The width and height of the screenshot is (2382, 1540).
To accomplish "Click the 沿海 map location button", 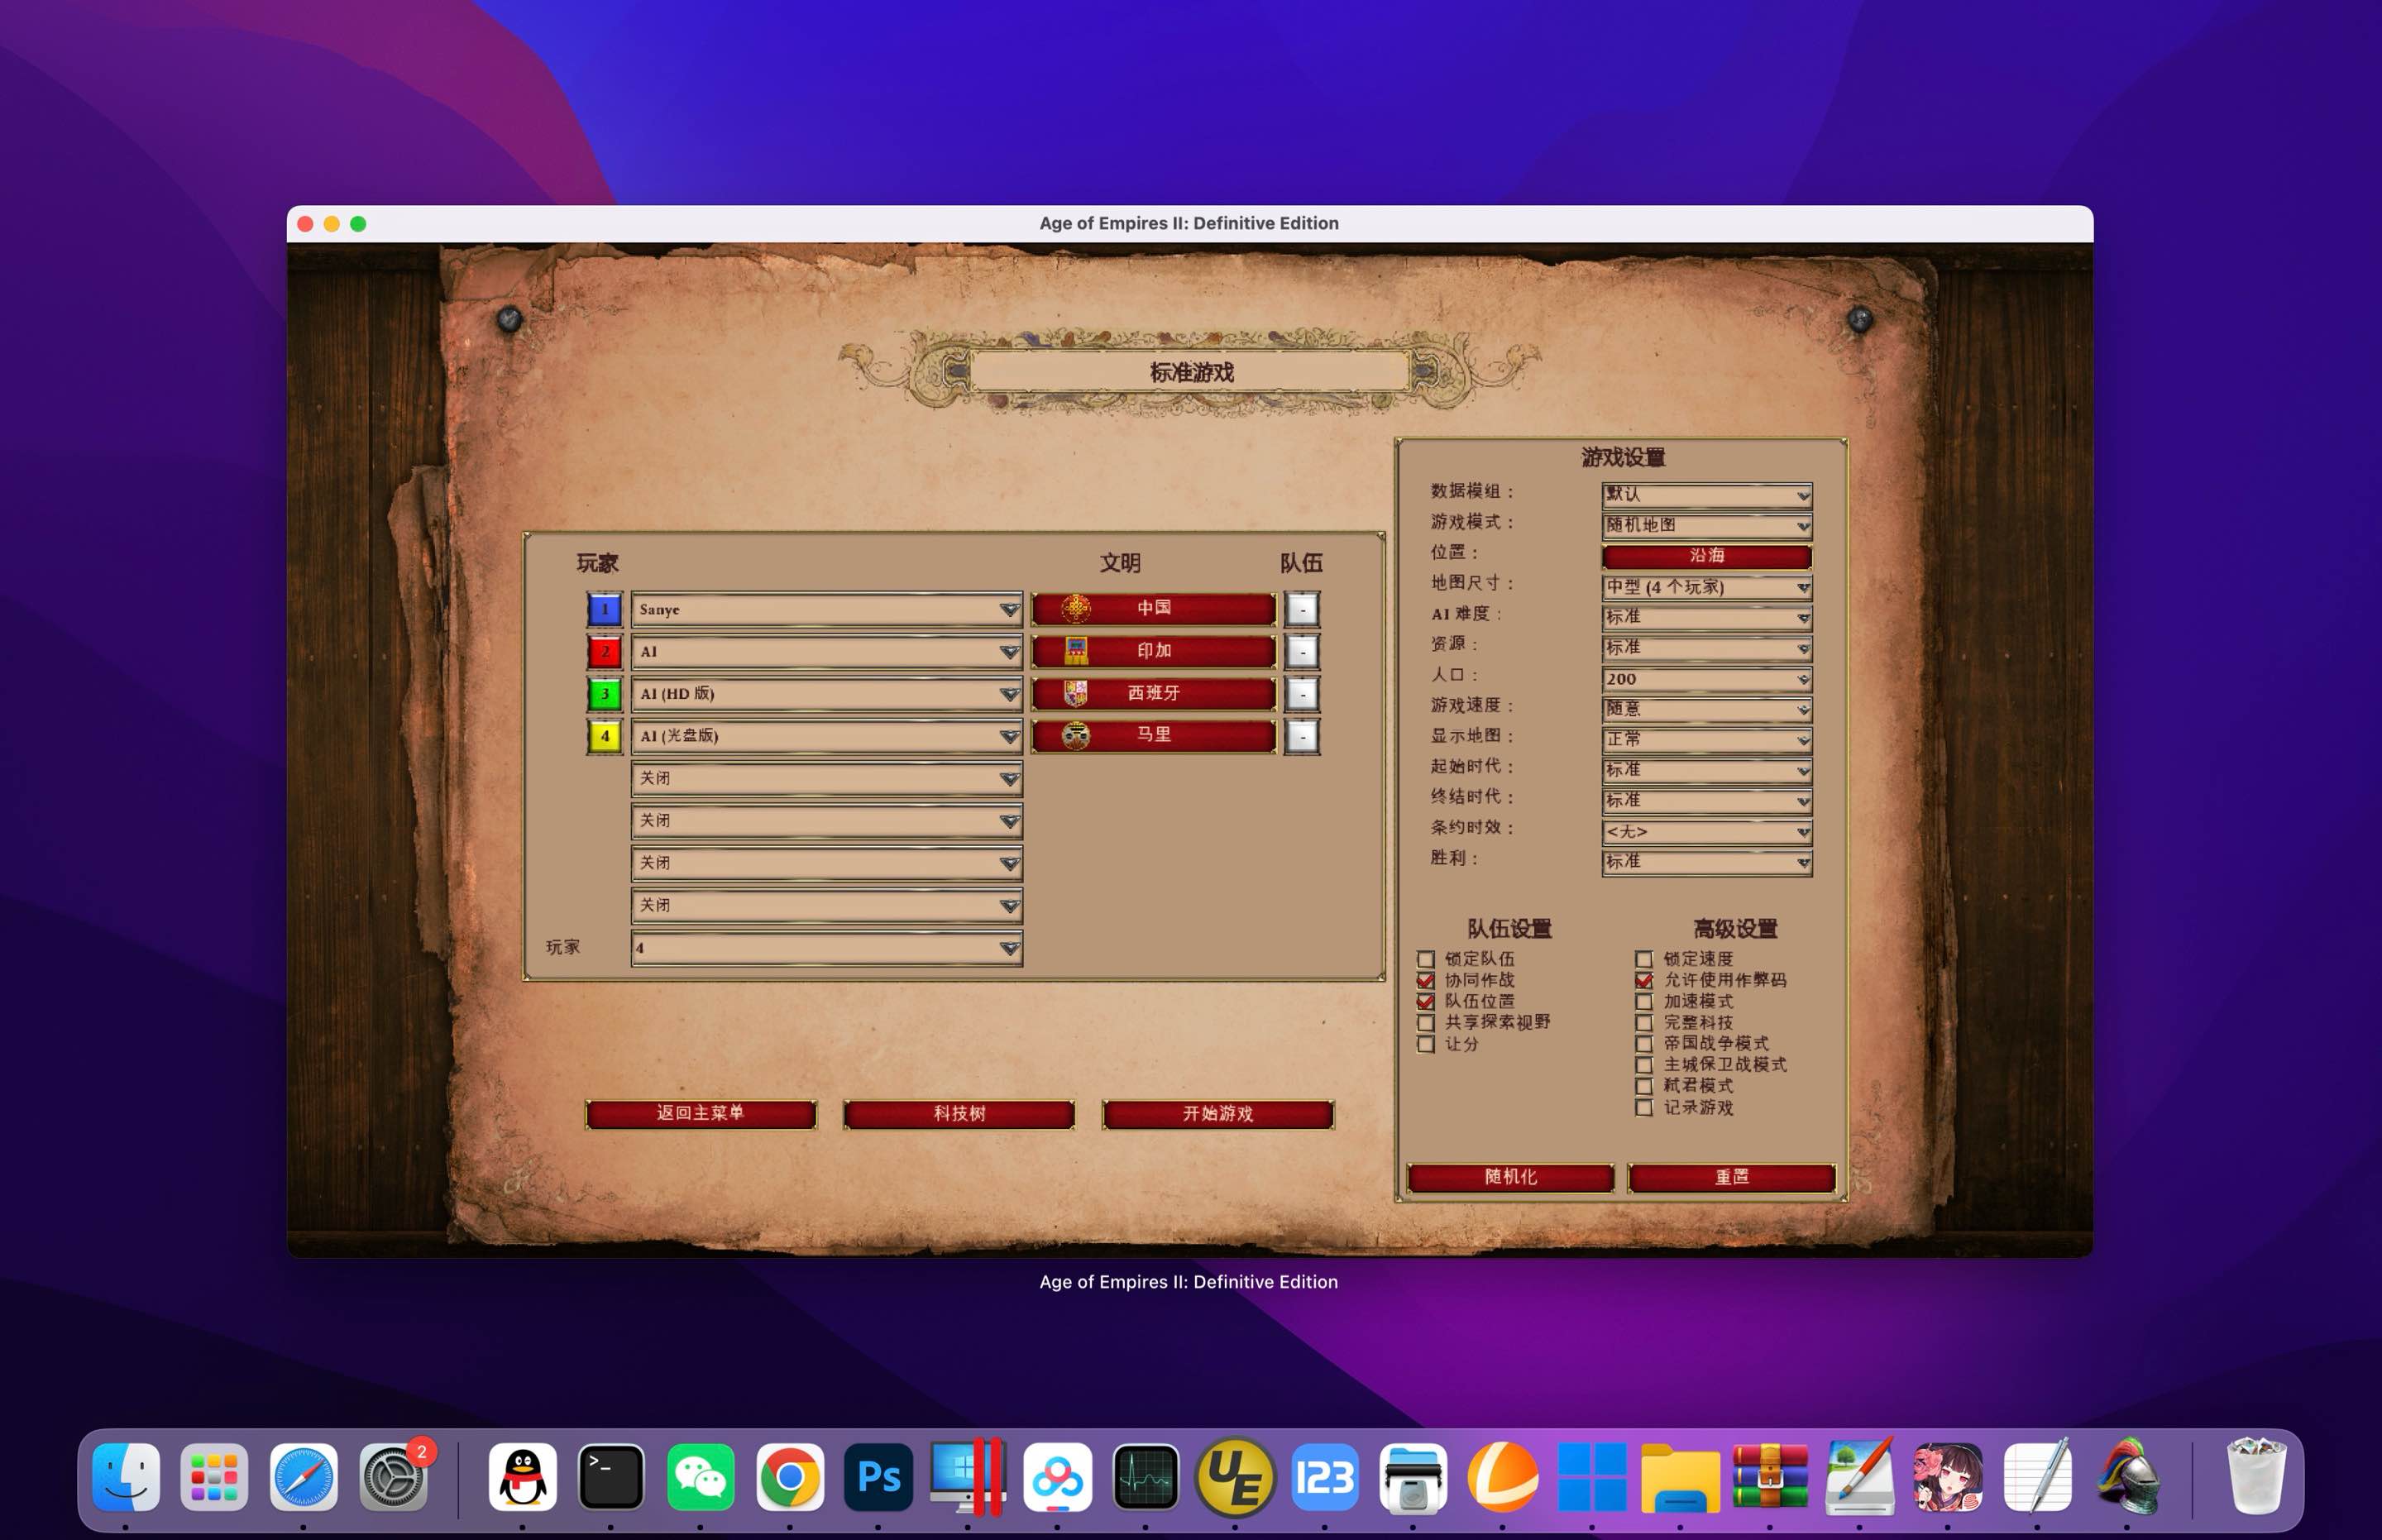I will [1707, 556].
